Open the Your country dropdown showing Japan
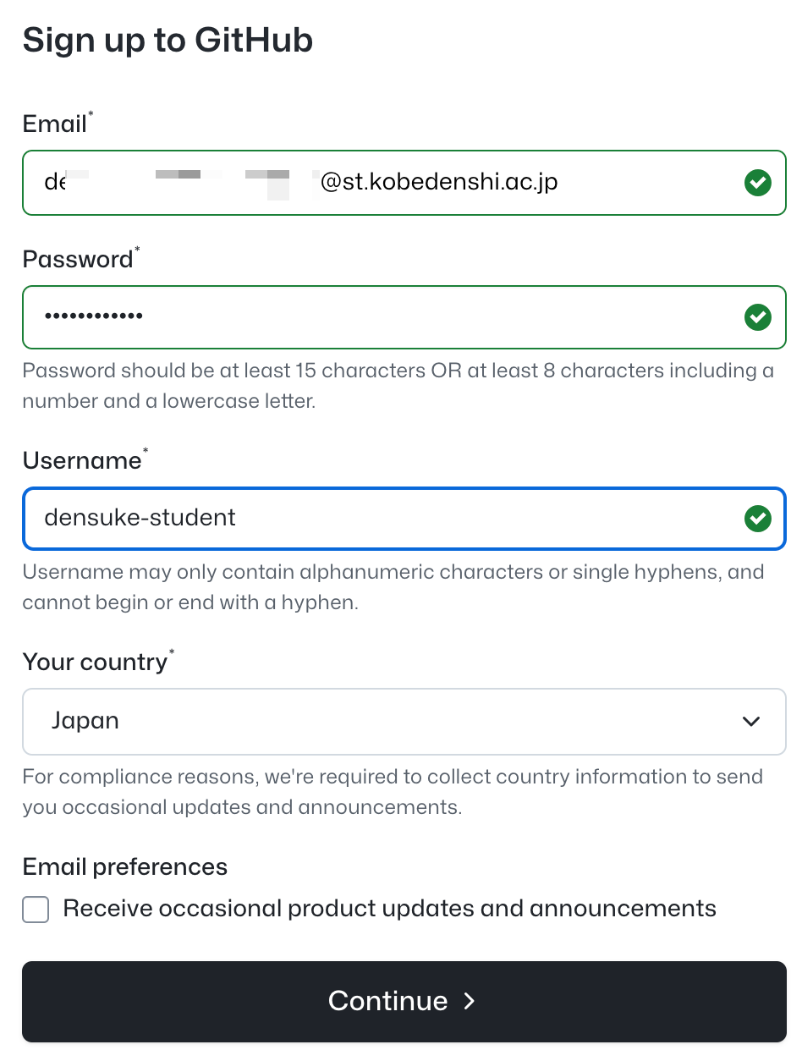802x1061 pixels. pyautogui.click(x=404, y=722)
